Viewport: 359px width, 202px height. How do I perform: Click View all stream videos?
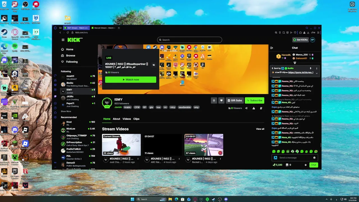click(260, 129)
